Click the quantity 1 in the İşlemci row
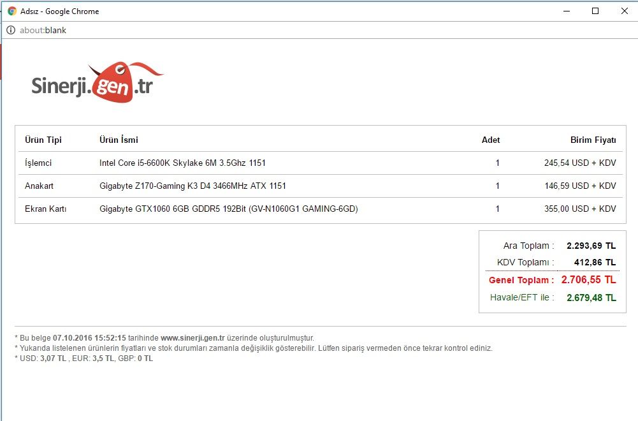 (497, 163)
